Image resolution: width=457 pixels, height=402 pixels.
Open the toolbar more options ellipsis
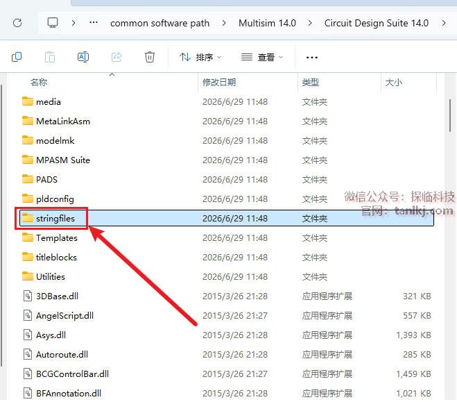coord(312,58)
